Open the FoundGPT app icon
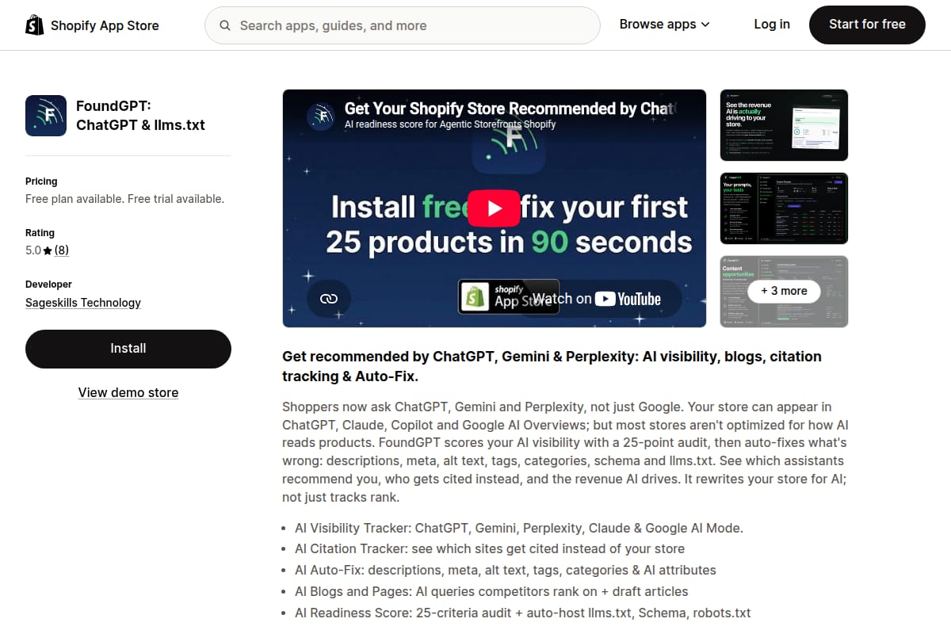Viewport: 951px width, 634px height. (x=46, y=116)
